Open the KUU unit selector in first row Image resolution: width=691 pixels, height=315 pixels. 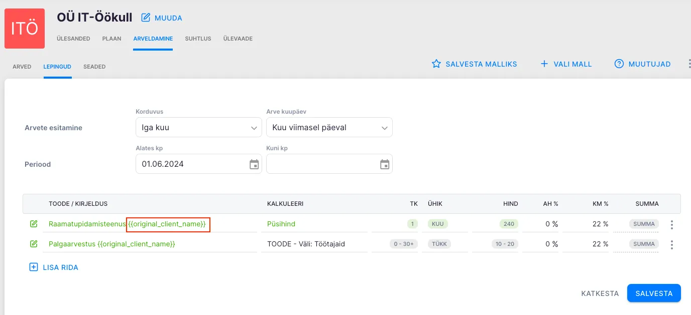[438, 224]
